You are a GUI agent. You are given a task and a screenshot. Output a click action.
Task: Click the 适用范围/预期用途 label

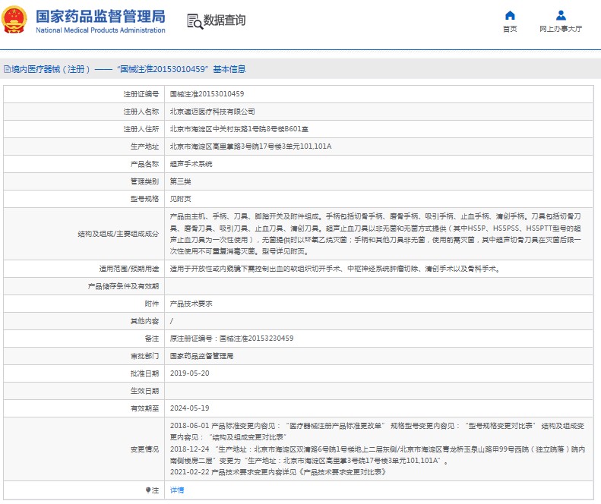coord(129,269)
